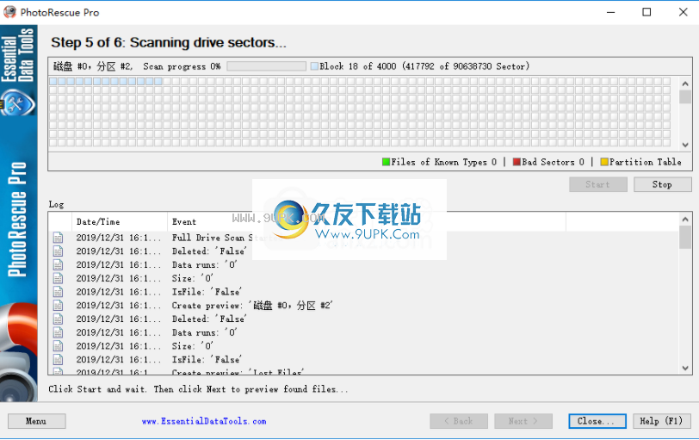The width and height of the screenshot is (699, 440).
Task: Click the red Bad Sectors legend swatch
Action: (517, 162)
